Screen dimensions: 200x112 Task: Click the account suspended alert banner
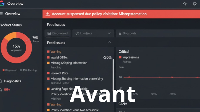click(x=121, y=14)
